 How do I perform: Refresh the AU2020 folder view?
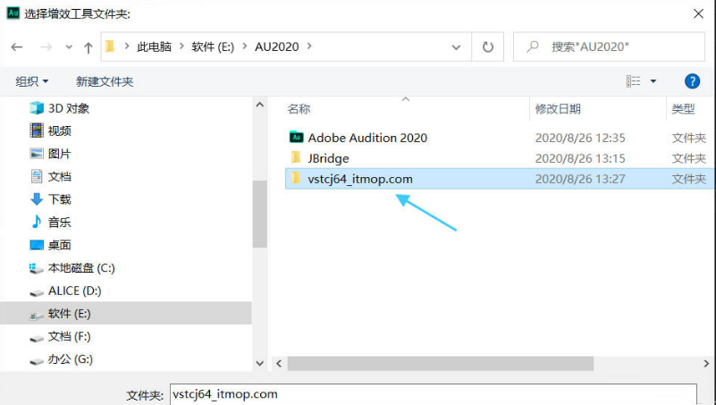[x=488, y=47]
